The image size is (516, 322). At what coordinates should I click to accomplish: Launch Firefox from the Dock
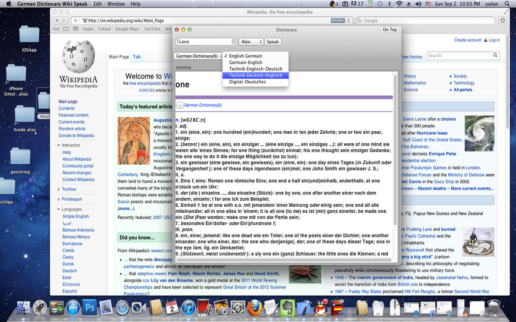254,307
